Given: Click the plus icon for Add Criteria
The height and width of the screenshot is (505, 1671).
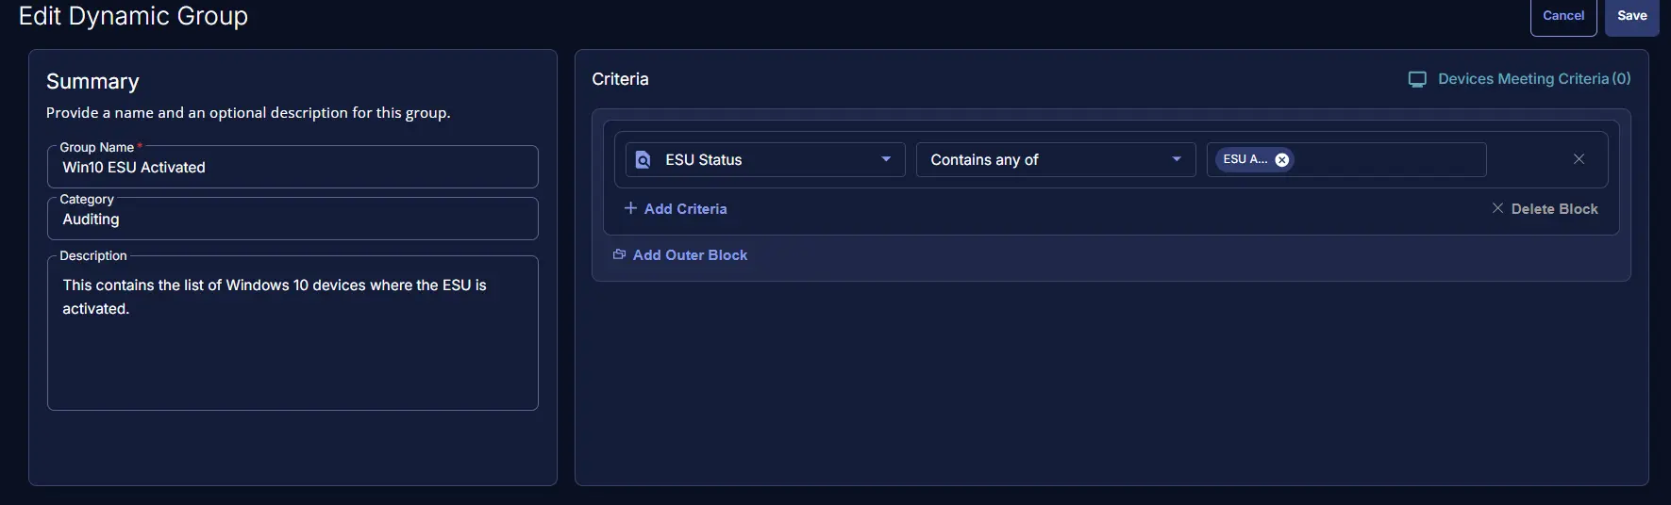Looking at the screenshot, I should click(x=630, y=208).
